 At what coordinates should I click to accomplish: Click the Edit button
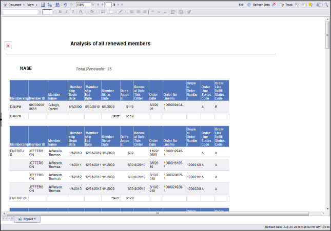tap(241, 4)
